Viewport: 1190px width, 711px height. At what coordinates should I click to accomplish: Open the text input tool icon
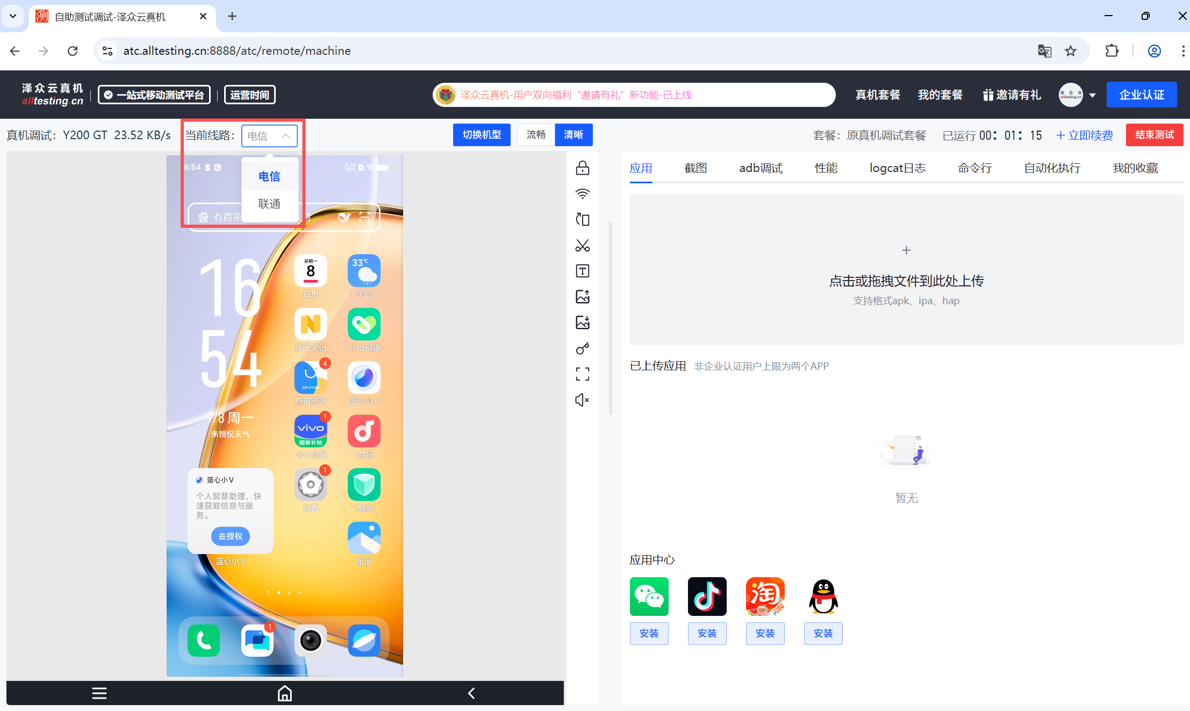click(x=583, y=271)
